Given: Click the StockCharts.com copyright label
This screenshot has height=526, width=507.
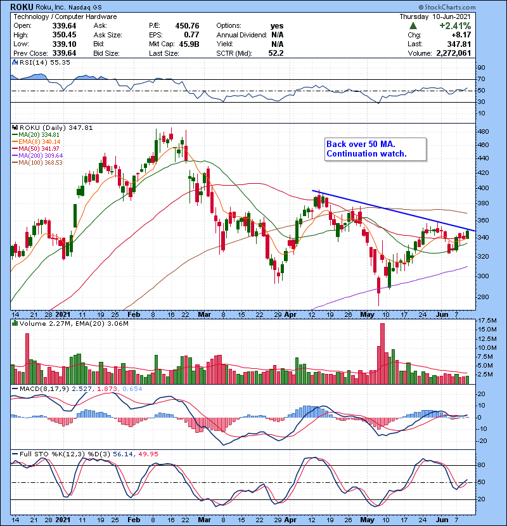Looking at the screenshot, I should click(447, 7).
